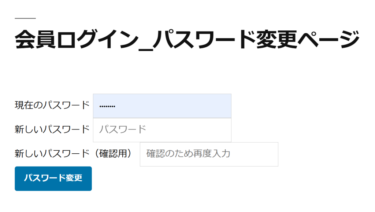Viewport: 375px width, 212px height.
Task: Click empty right side of current password field
Action: tap(205, 106)
